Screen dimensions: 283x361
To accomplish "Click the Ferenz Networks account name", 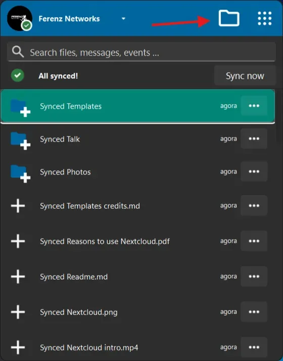I will (x=69, y=19).
